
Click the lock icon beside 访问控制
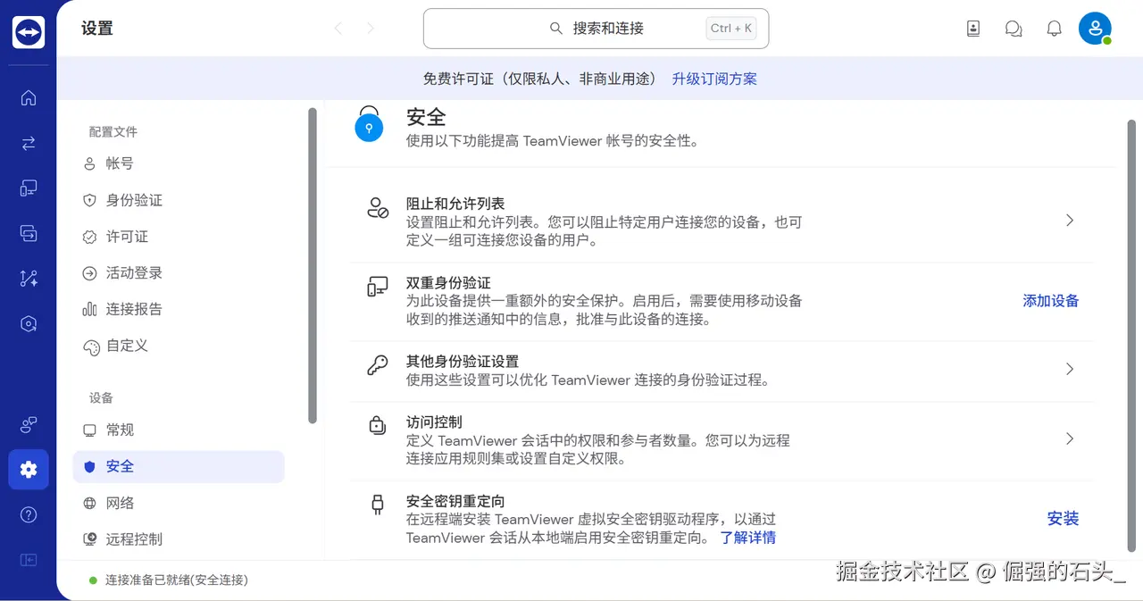pos(377,425)
